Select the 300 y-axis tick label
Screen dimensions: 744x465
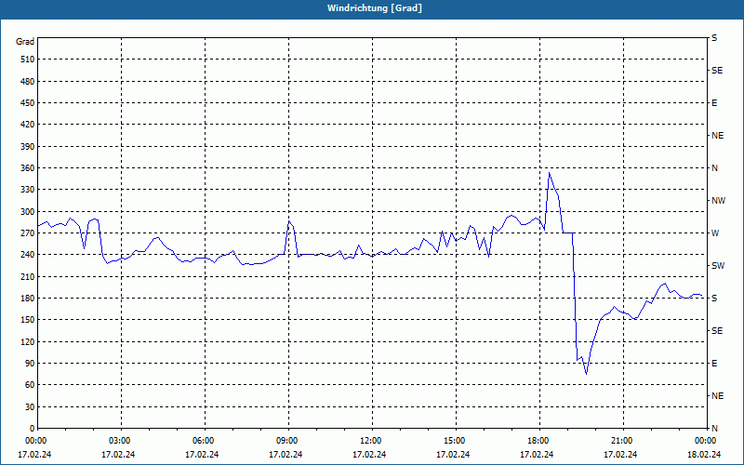click(x=28, y=212)
